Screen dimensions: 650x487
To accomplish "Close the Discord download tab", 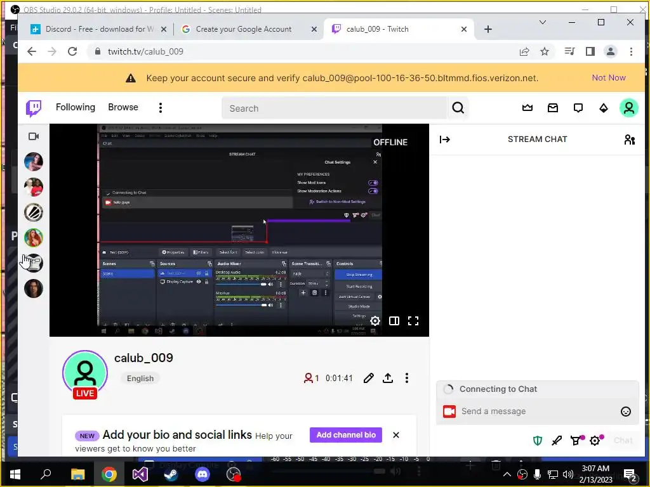I will pos(164,29).
